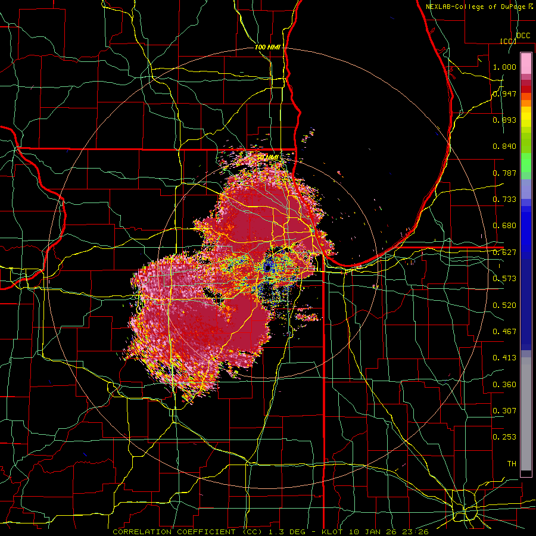Select the 0.307 scale value
Viewport: 536px width, 536px height.
point(504,411)
